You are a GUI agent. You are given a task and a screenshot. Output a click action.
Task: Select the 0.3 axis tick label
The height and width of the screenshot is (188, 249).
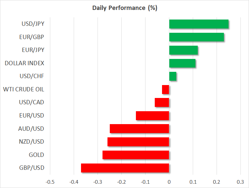pyautogui.click(x=240, y=182)
